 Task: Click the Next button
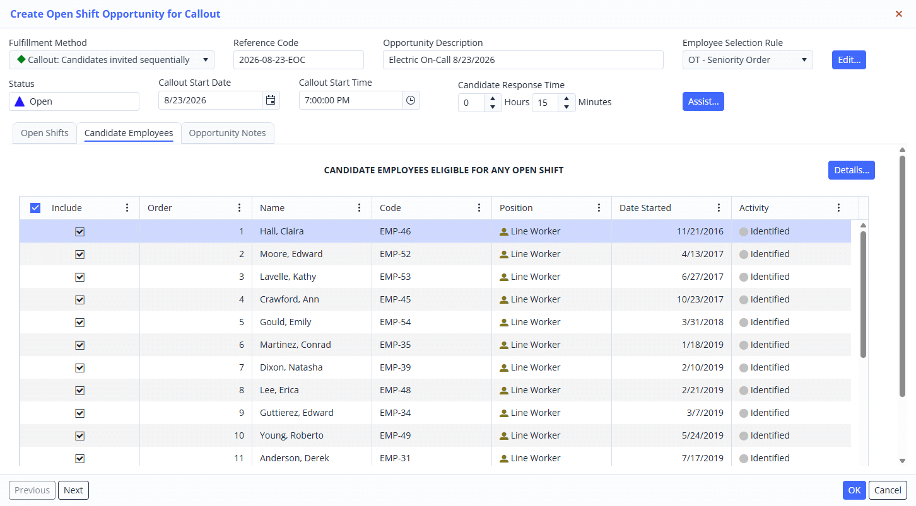(x=73, y=490)
